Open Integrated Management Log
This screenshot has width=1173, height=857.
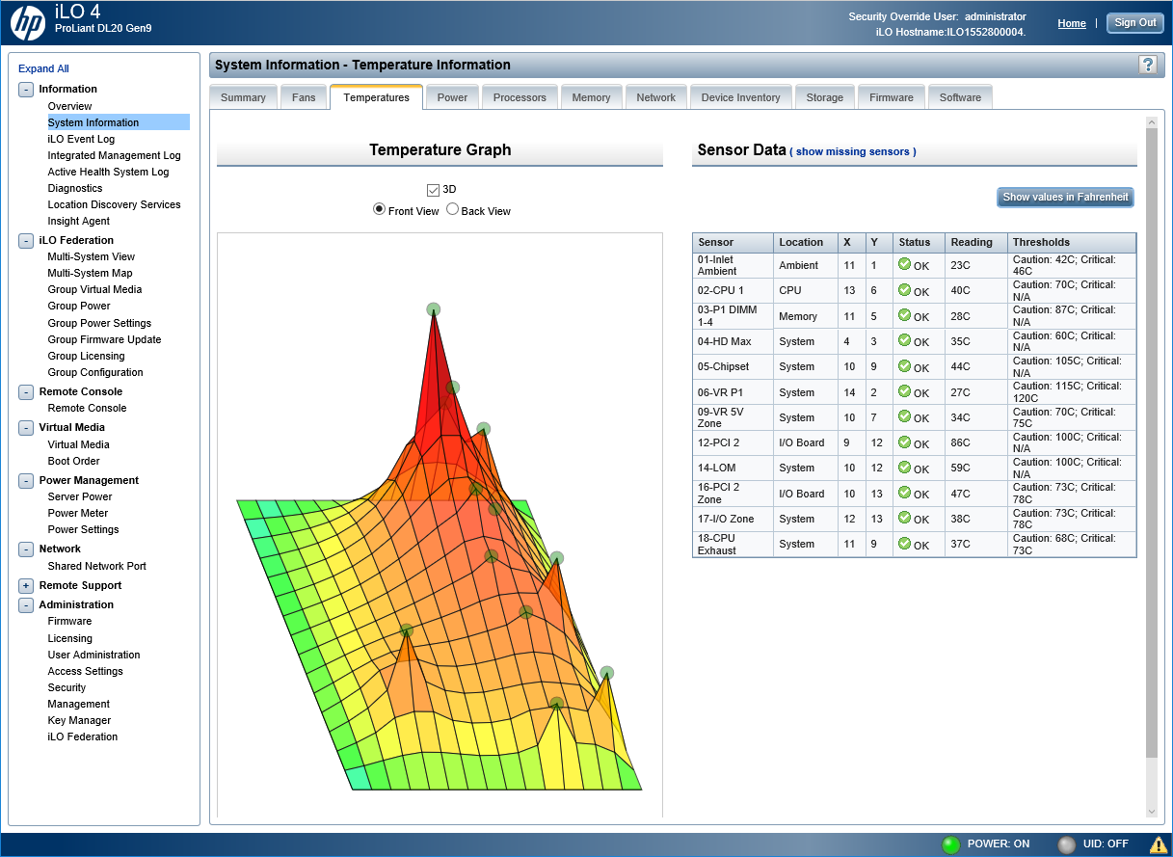point(114,155)
